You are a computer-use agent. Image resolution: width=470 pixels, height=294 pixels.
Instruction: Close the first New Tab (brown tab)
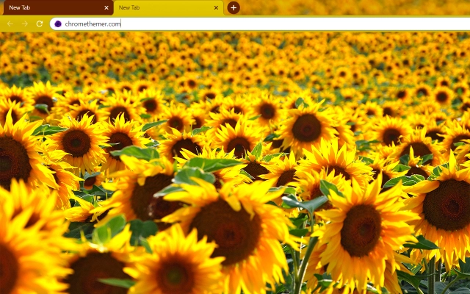click(106, 8)
